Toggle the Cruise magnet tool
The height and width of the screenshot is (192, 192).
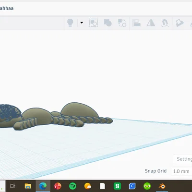pos(165,23)
